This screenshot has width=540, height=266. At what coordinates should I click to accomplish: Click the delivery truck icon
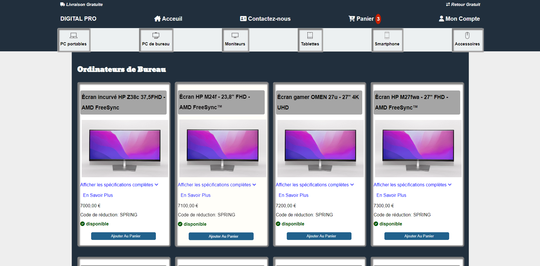click(62, 4)
